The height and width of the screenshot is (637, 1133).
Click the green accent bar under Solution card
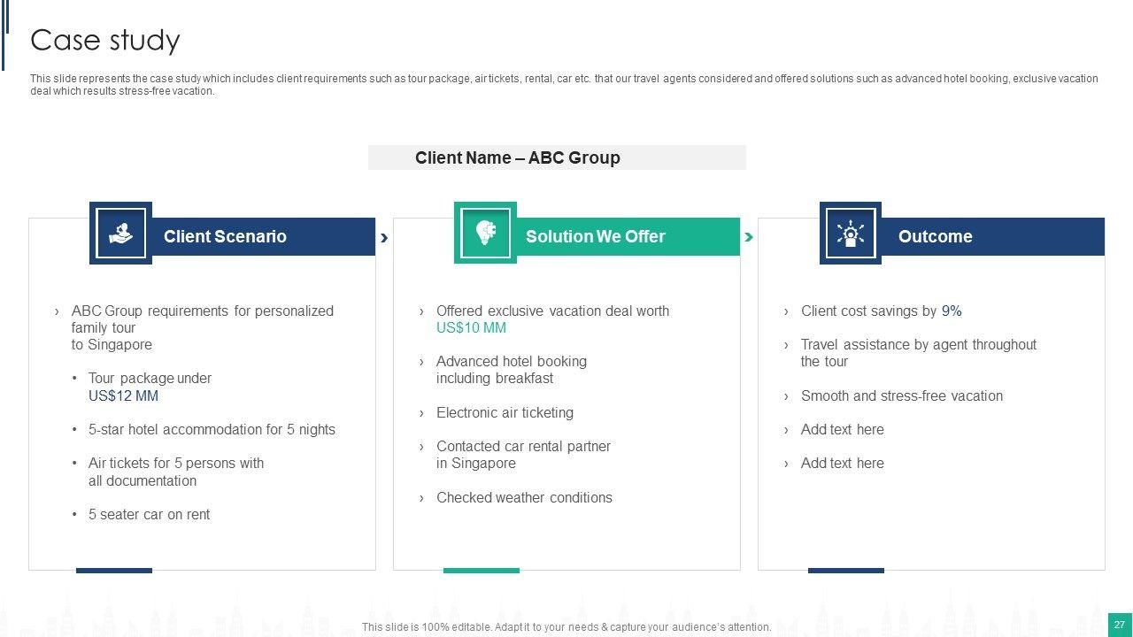(481, 571)
